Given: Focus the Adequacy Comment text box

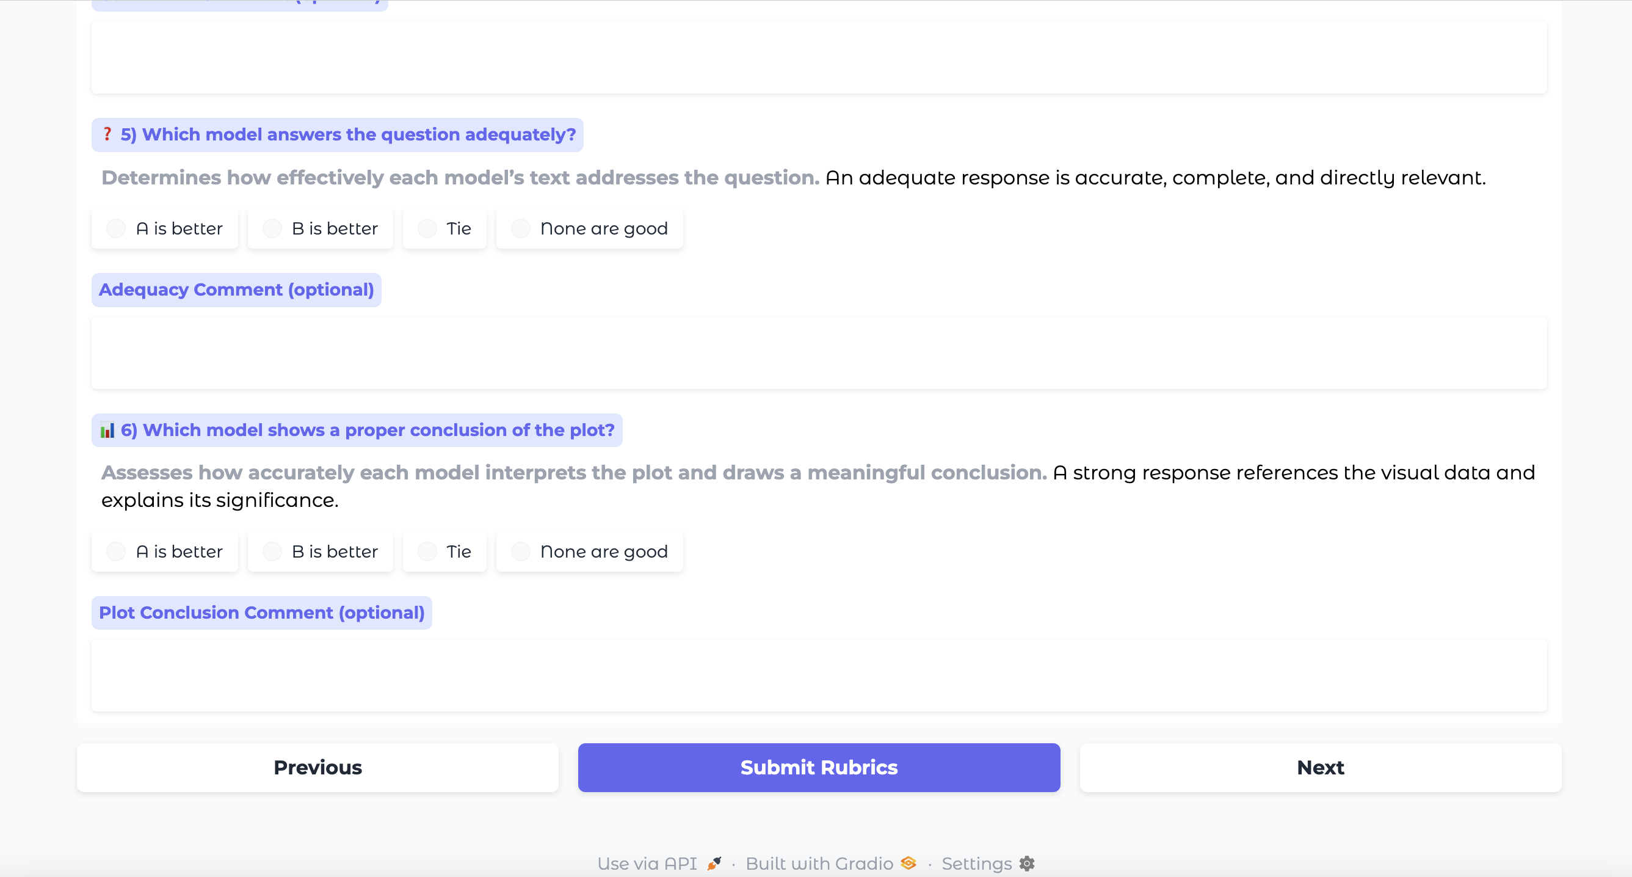Looking at the screenshot, I should [x=819, y=353].
